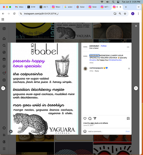This screenshot has height=155, width=143.
Task: Open post options three-dot menu
Action: (x=128, y=47)
